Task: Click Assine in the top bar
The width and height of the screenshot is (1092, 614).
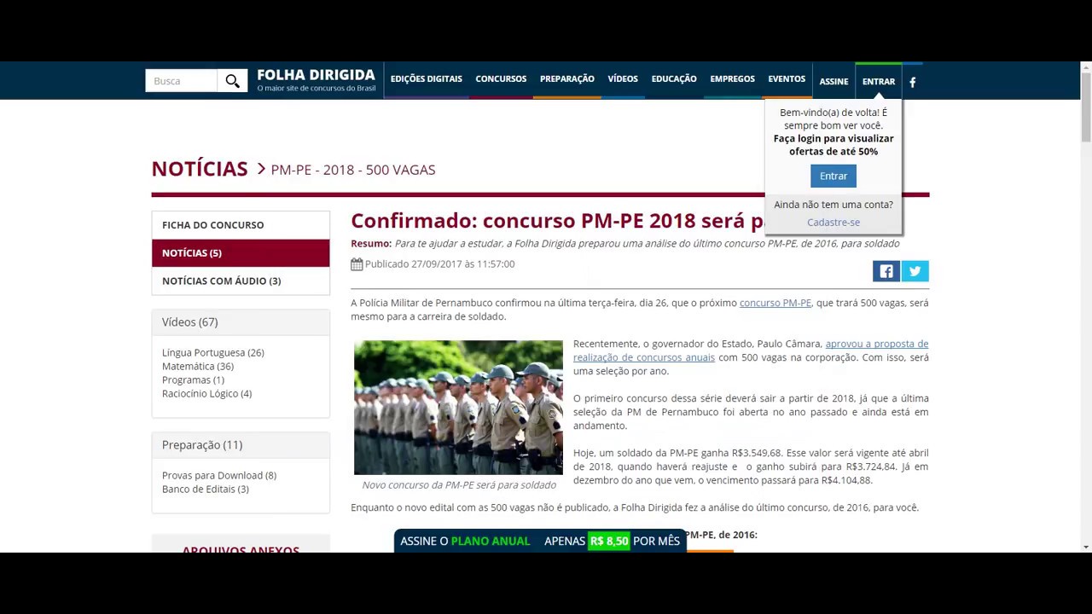Action: [x=834, y=82]
